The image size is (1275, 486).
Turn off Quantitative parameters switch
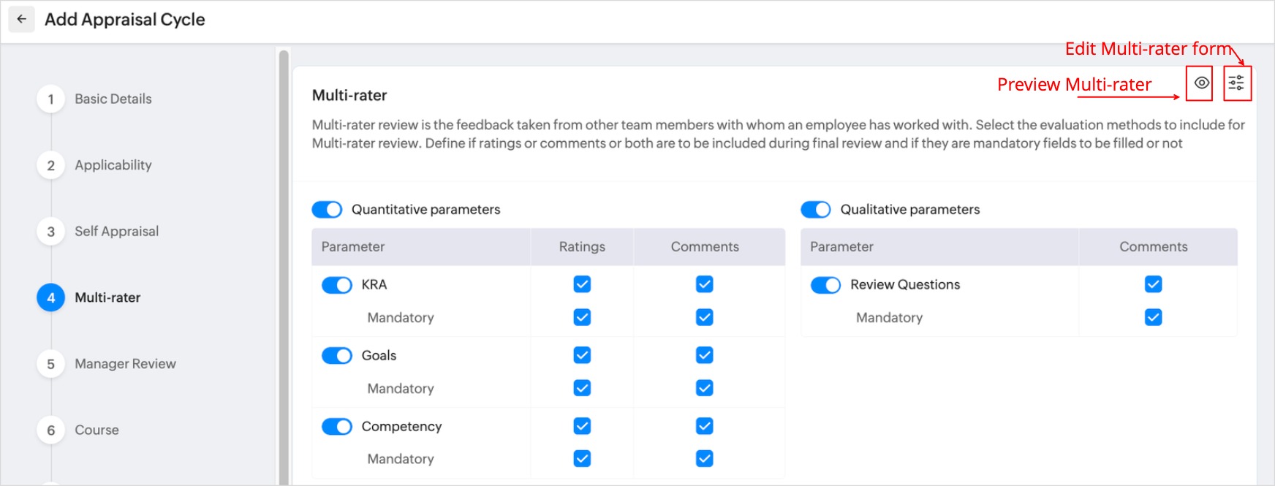point(327,210)
